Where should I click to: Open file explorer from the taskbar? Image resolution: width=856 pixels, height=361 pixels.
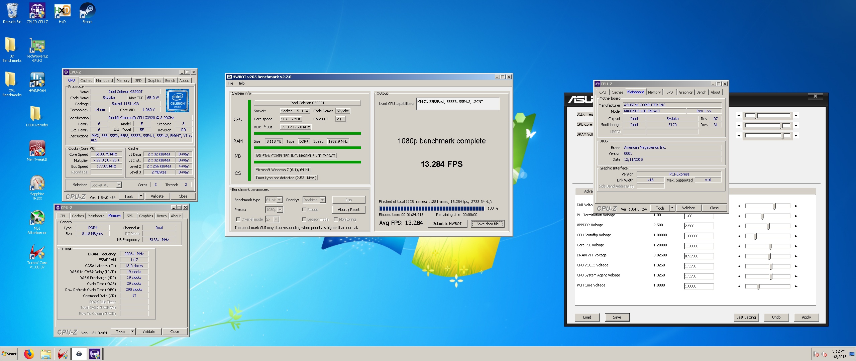tap(46, 354)
